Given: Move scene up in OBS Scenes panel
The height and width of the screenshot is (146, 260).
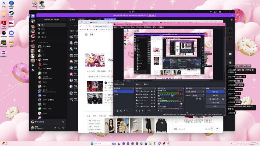Looking at the screenshot, I should pyautogui.click(x=125, y=111).
